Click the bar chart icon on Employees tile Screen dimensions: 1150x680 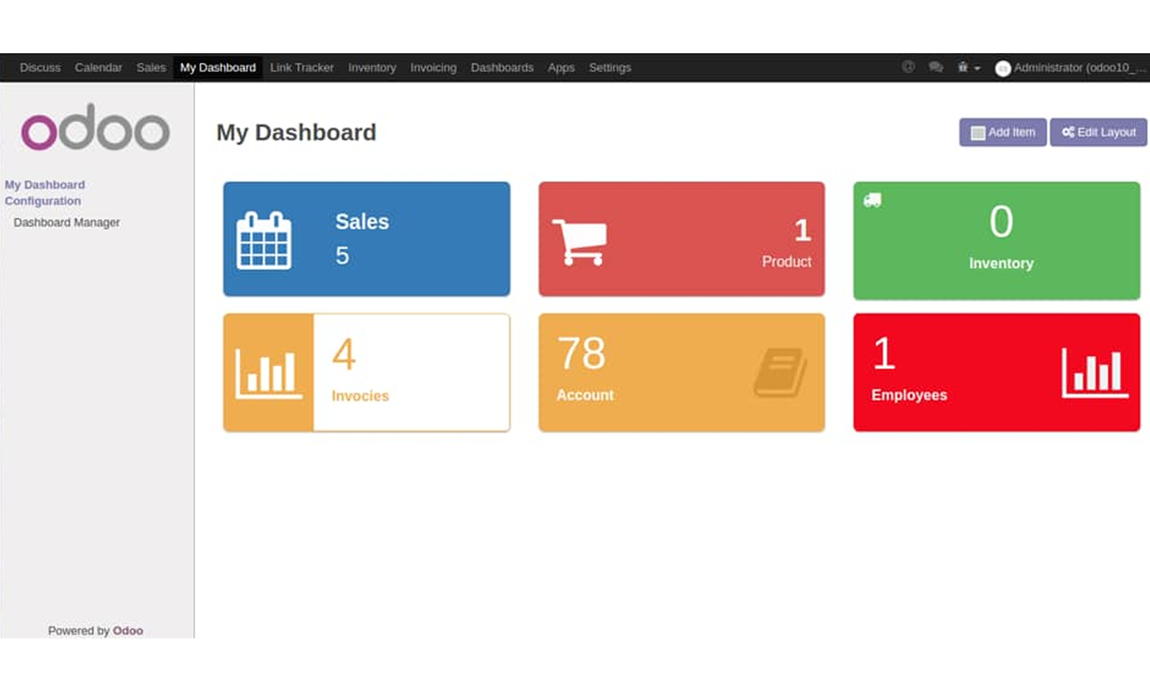[1095, 373]
